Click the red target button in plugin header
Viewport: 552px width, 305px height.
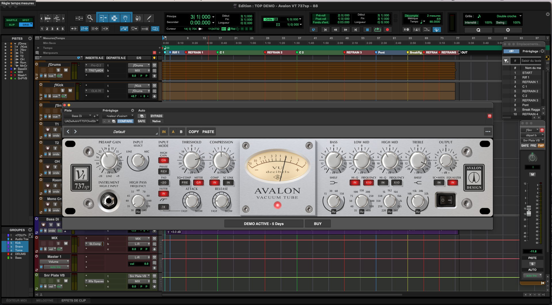click(x=490, y=116)
